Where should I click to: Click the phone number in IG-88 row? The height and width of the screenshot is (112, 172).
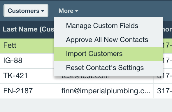coord(167,61)
